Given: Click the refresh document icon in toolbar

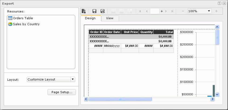Looking at the screenshot, I should [84, 11].
